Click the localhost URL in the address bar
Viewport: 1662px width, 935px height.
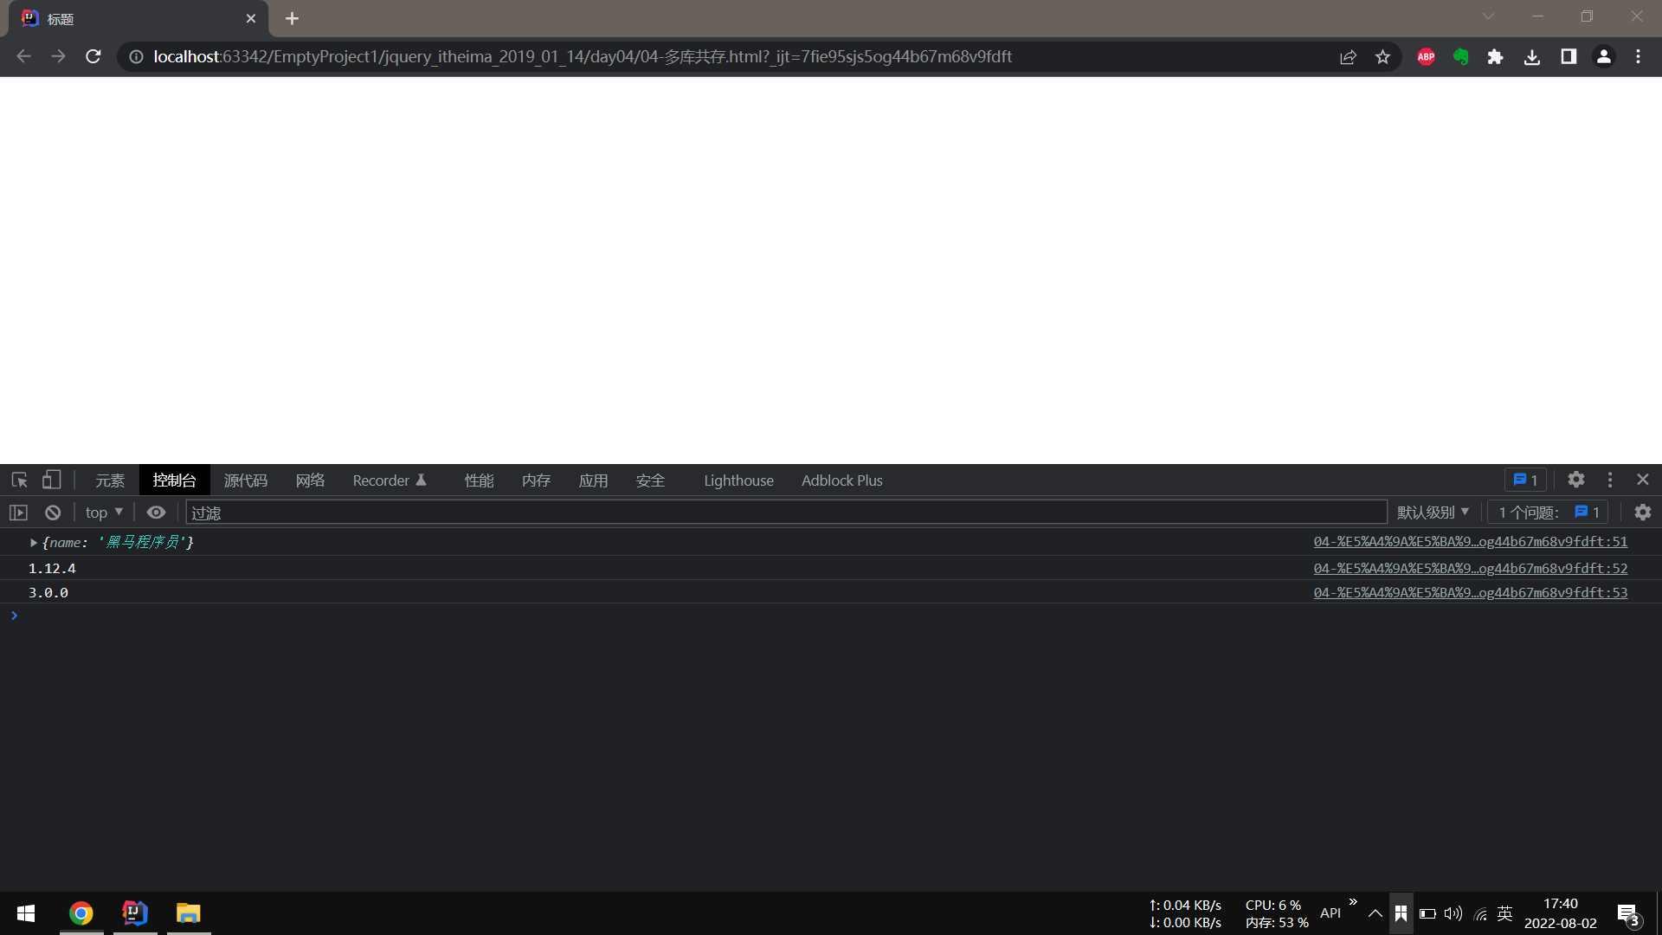(583, 56)
